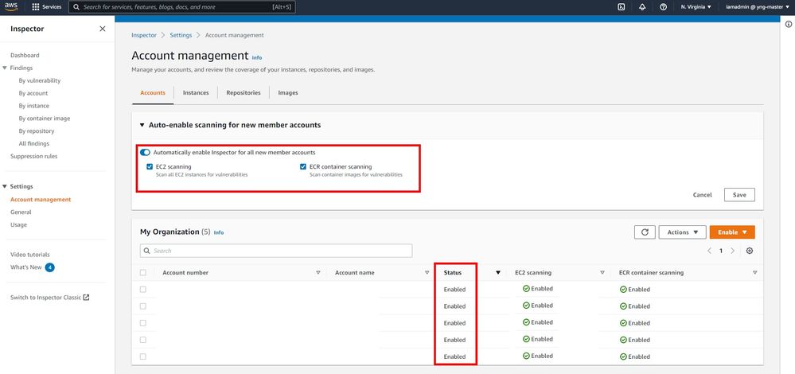Open the info panel icon at right edge

pos(789,24)
